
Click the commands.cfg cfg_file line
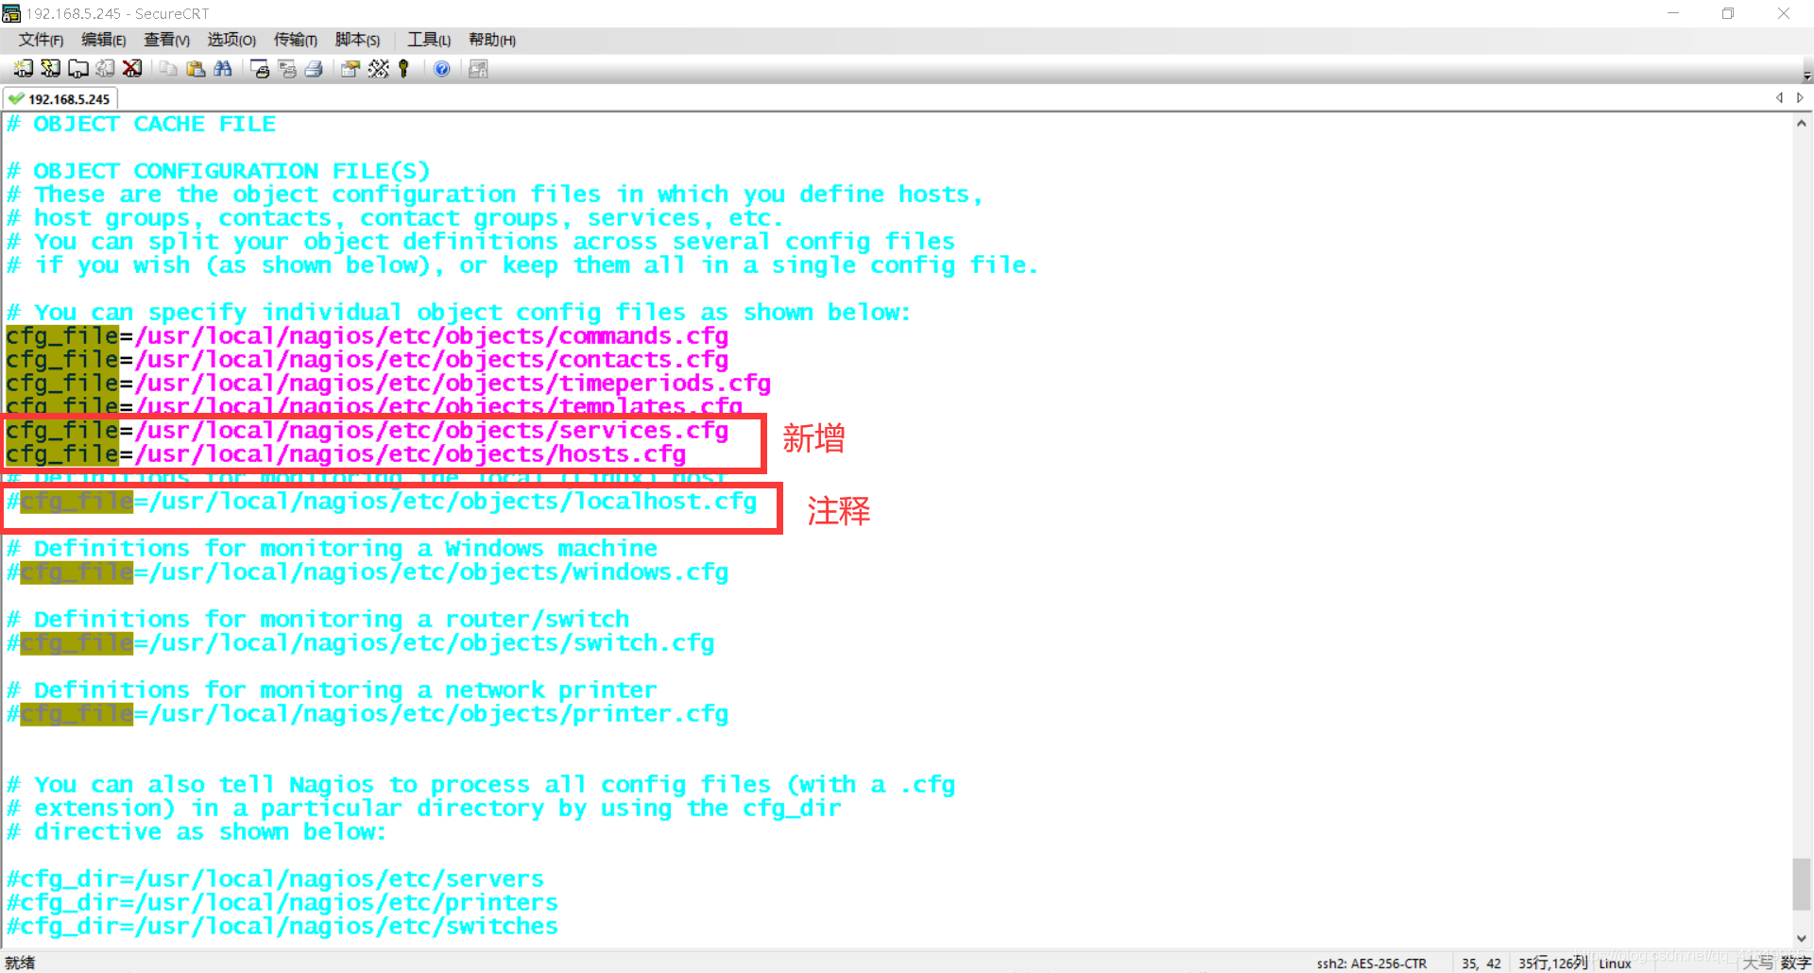click(368, 336)
